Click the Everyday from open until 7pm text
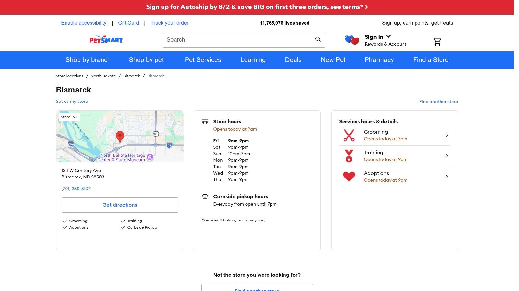 point(245,204)
